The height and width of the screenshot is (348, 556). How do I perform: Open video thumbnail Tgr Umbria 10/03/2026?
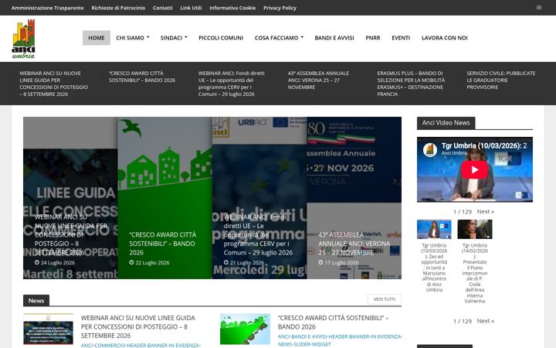[x=434, y=229]
